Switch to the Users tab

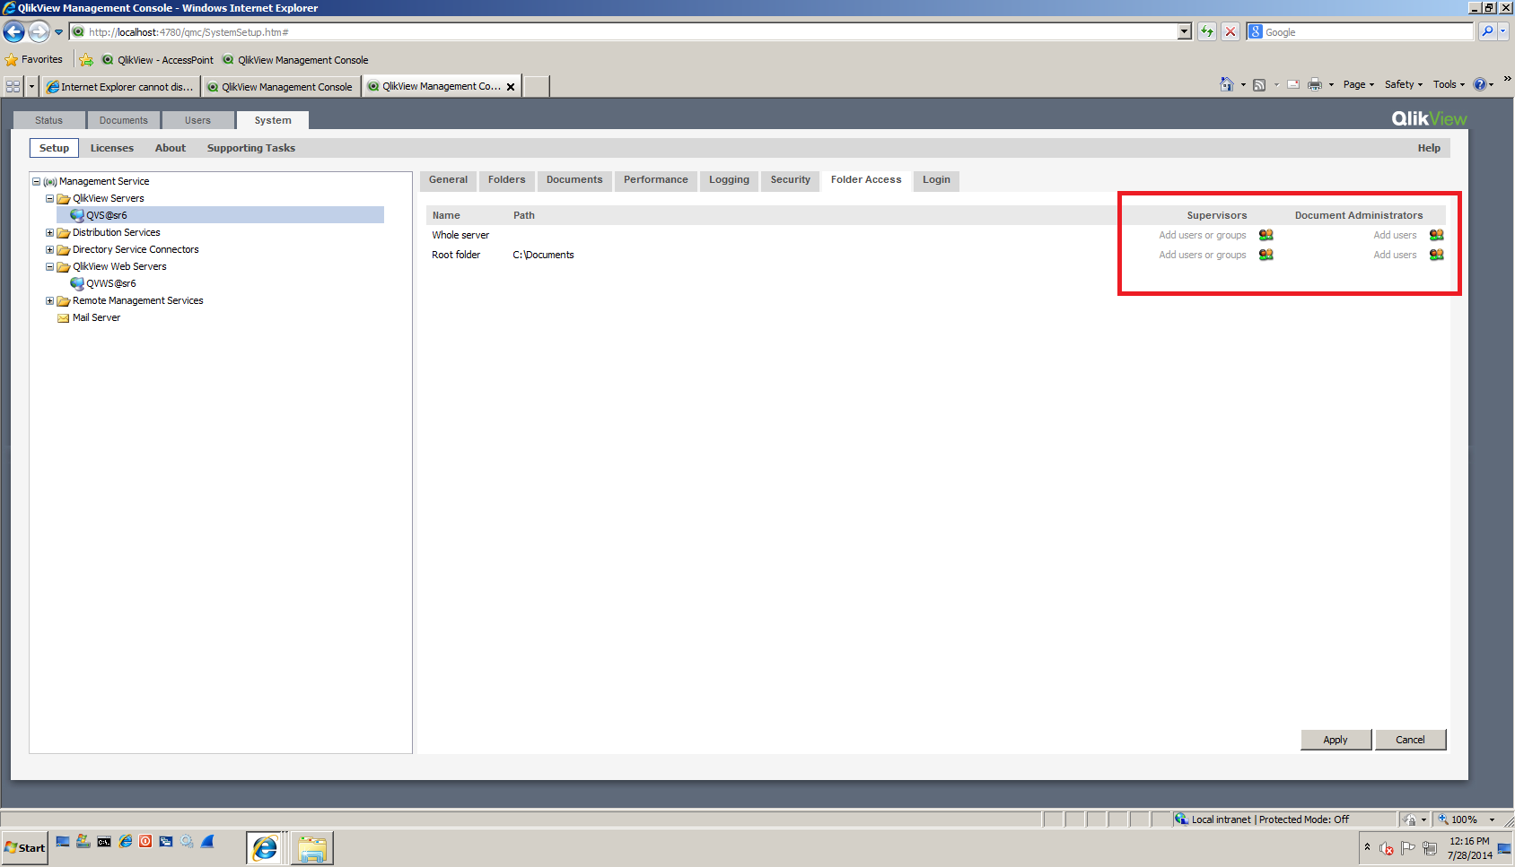tap(198, 120)
